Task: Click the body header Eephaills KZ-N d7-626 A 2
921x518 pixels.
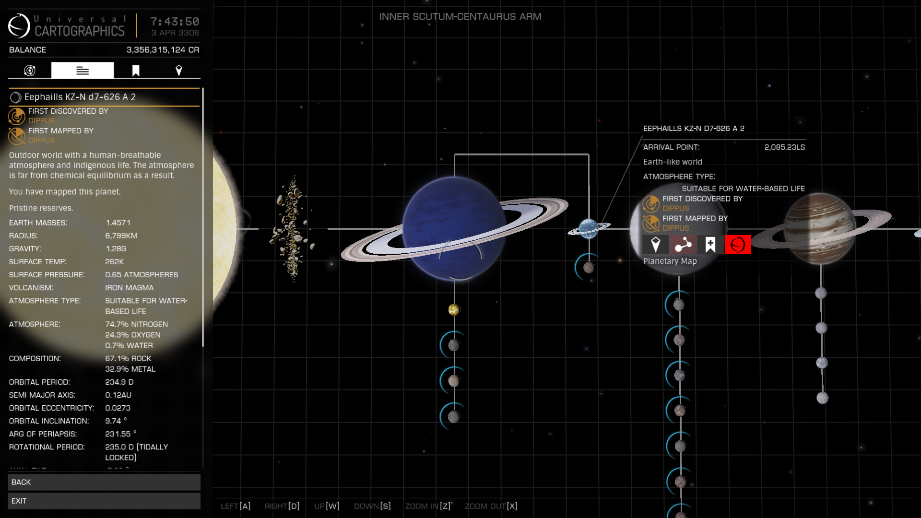Action: [x=104, y=97]
